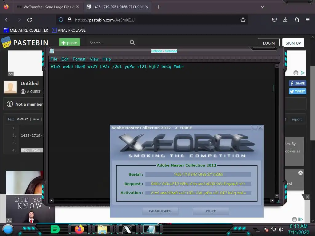The width and height of the screenshot is (315, 236).
Task: Click the green paste button
Action: click(x=70, y=42)
